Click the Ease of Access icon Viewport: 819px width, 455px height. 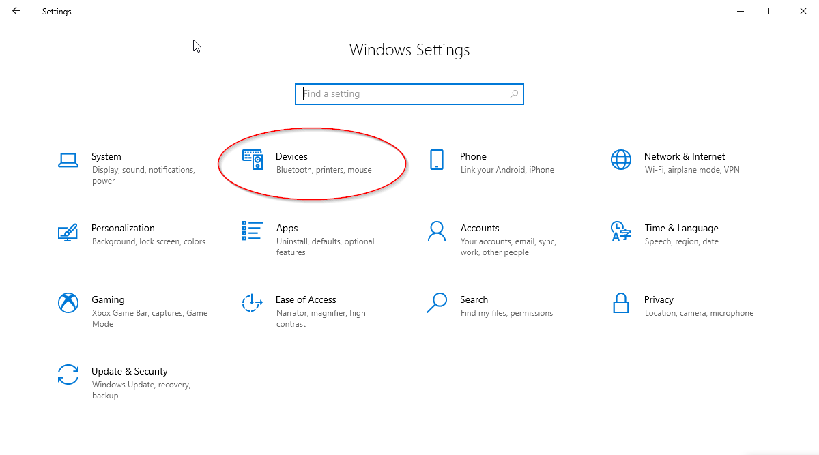(x=253, y=303)
